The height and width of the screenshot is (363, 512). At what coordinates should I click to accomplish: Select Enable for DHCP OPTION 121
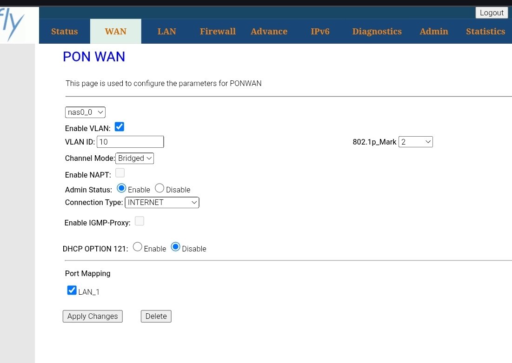click(138, 247)
